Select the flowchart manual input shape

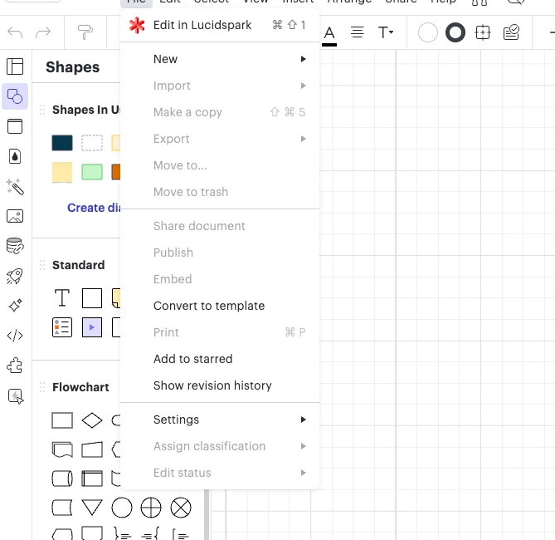pos(92,449)
